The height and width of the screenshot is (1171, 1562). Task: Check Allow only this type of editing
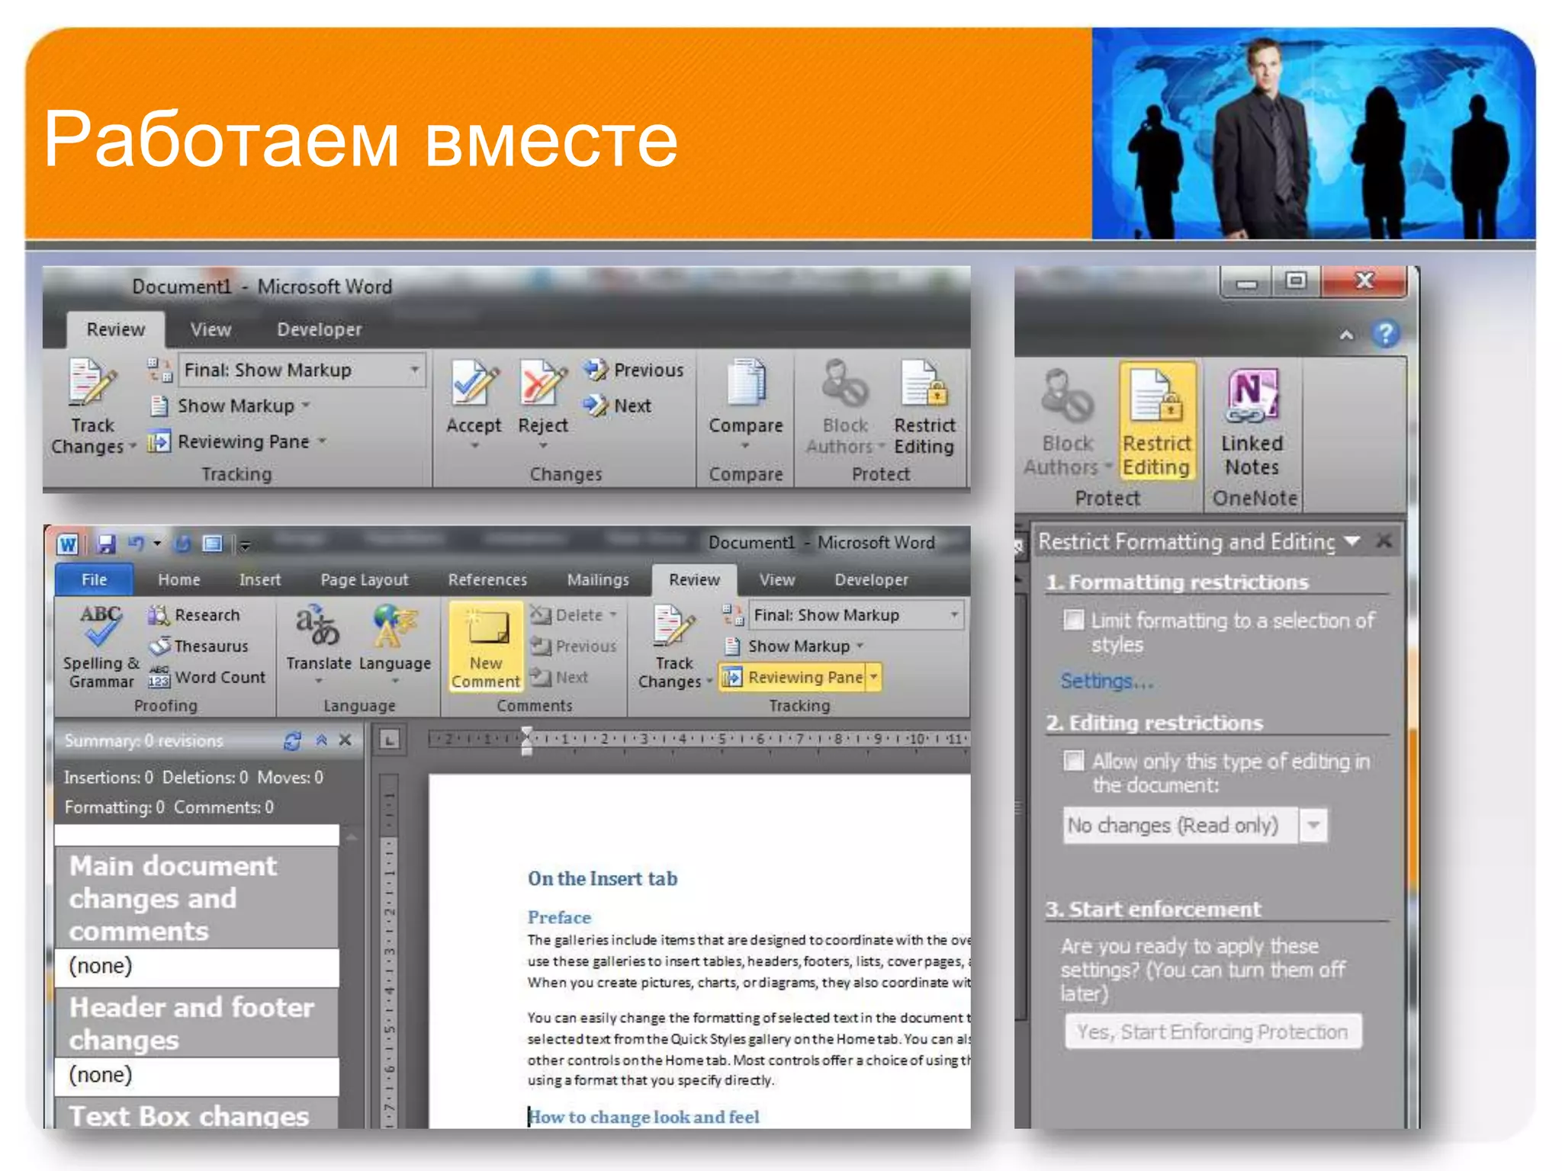(1073, 761)
